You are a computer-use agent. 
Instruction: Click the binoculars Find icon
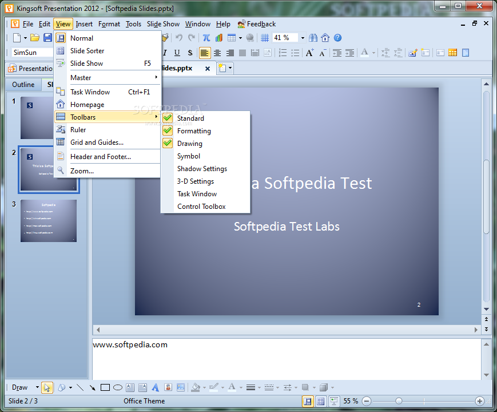tap(313, 38)
